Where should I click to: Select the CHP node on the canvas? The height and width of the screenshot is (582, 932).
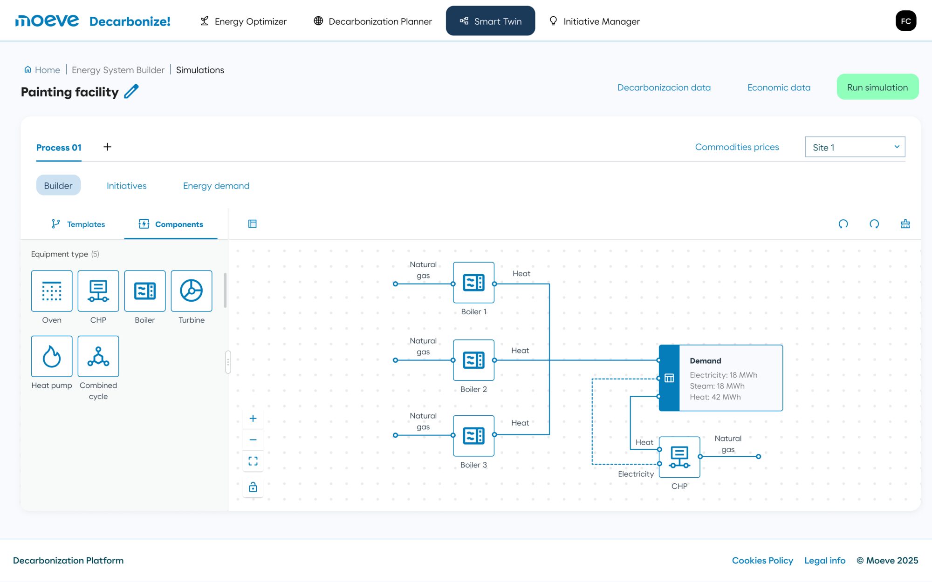pyautogui.click(x=679, y=457)
